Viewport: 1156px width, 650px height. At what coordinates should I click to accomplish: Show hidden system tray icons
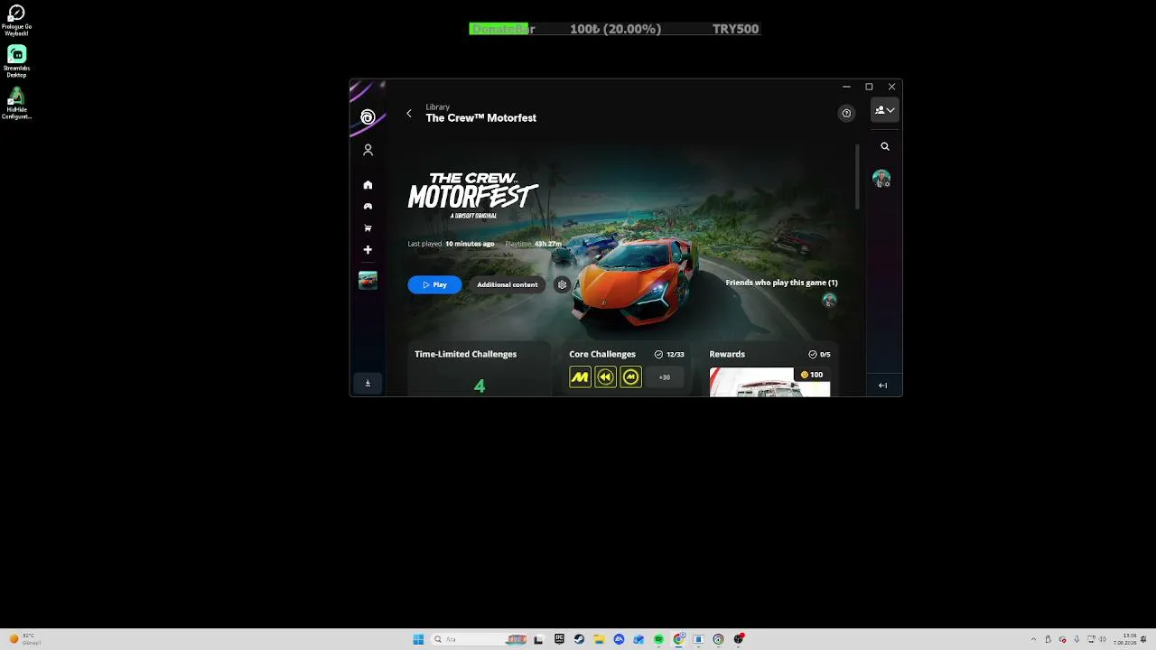pos(1033,639)
